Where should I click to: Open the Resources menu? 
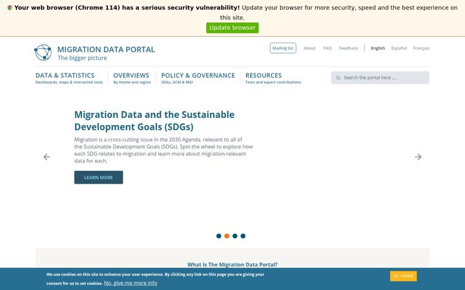click(x=263, y=75)
